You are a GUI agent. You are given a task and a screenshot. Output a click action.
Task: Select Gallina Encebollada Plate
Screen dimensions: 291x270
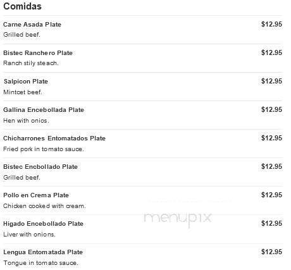pos(44,110)
